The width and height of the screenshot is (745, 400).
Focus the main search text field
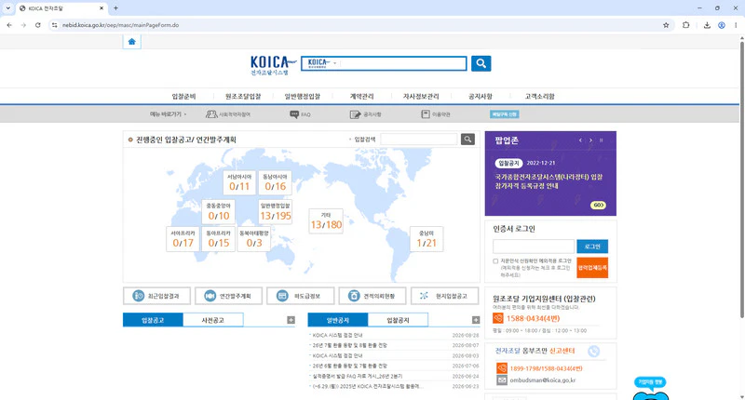click(x=403, y=63)
